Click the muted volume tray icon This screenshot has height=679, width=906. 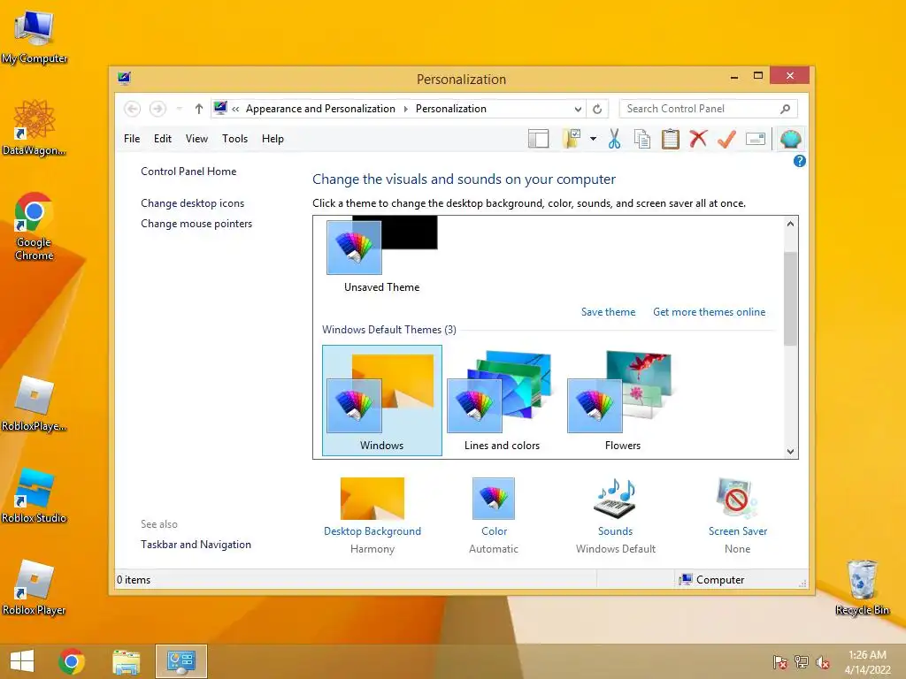pos(822,661)
